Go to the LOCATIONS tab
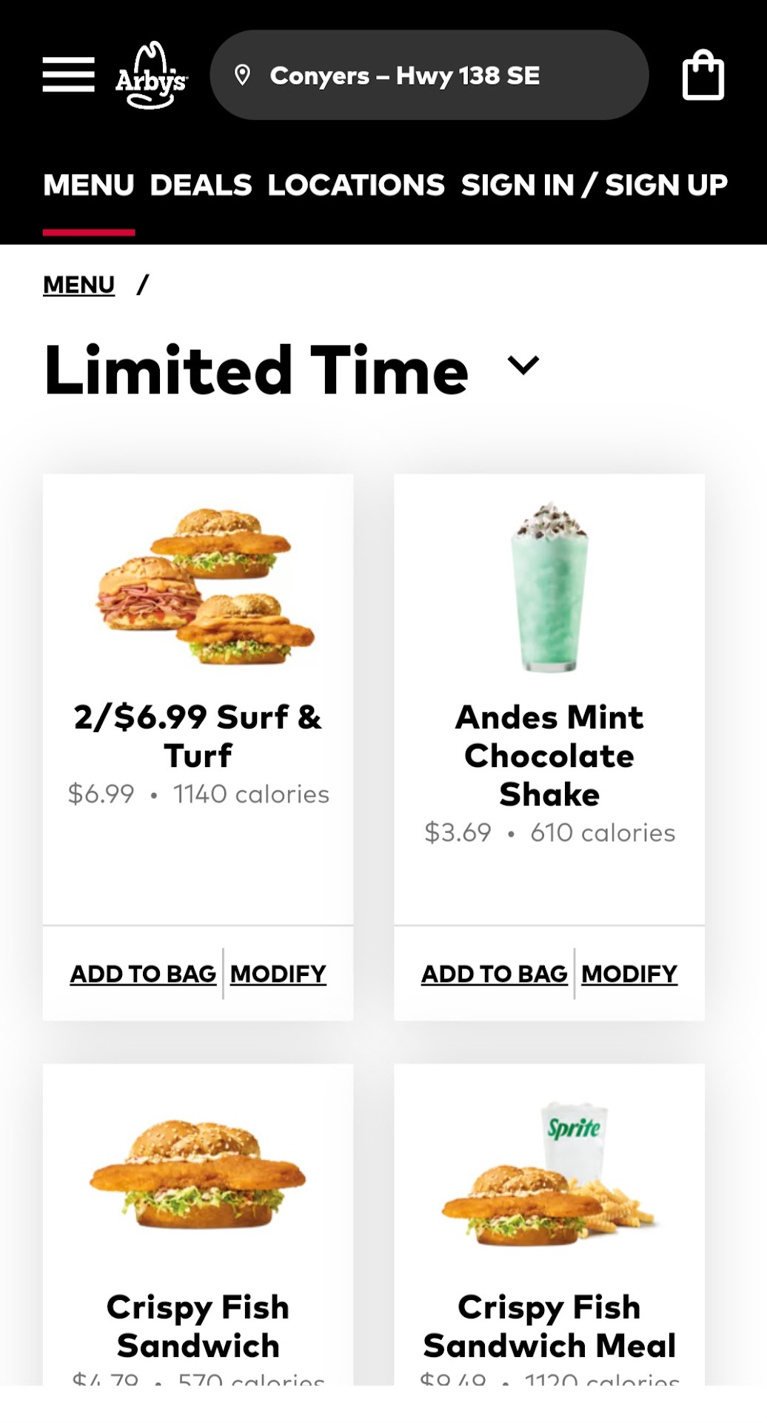 (356, 185)
